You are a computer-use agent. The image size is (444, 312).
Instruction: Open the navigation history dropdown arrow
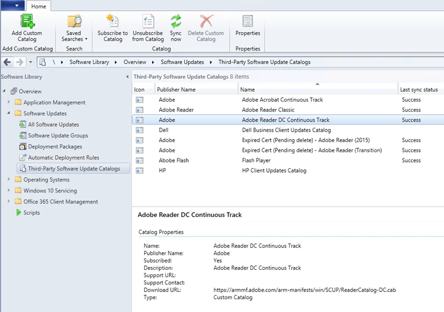[x=31, y=62]
